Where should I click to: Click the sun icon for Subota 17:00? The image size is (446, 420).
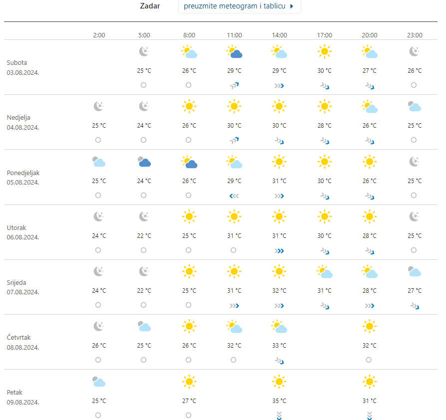point(324,51)
